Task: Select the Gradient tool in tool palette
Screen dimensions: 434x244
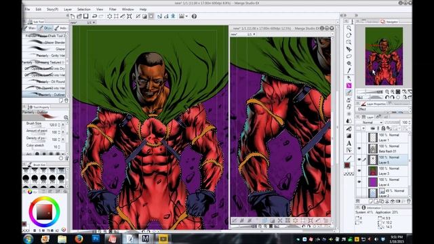Action: coord(349,136)
